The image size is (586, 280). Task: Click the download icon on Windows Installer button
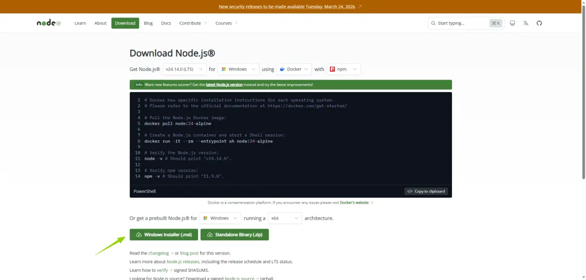click(x=139, y=235)
